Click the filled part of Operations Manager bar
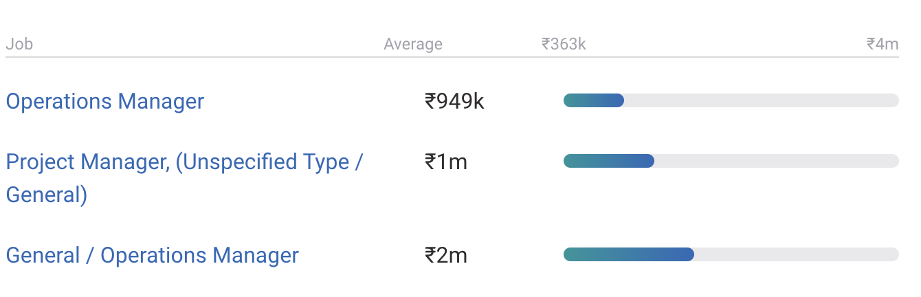Image resolution: width=921 pixels, height=297 pixels. [x=594, y=100]
